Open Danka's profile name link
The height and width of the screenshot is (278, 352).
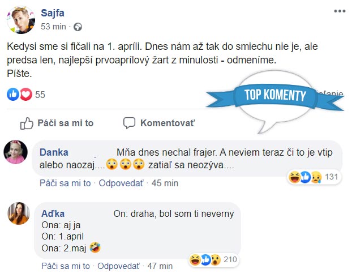pos(55,152)
